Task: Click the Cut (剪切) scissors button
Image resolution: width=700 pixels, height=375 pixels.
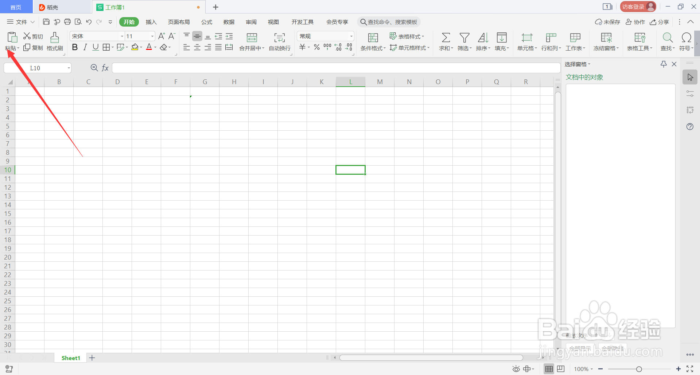Action: point(33,36)
